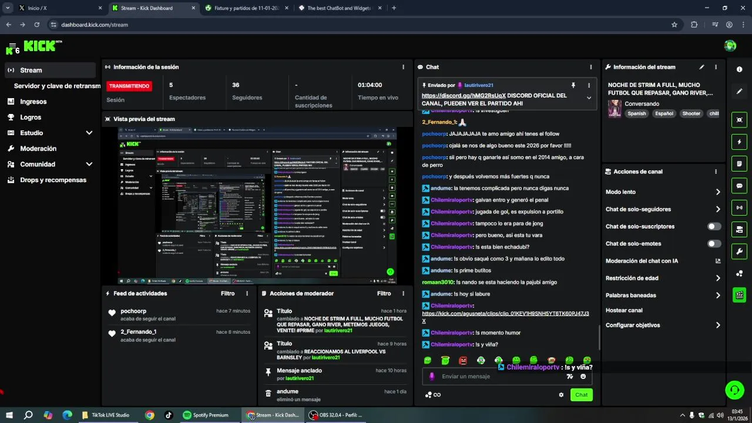Open Feed de actividades three-dot menu
This screenshot has width=752, height=423.
click(x=247, y=293)
